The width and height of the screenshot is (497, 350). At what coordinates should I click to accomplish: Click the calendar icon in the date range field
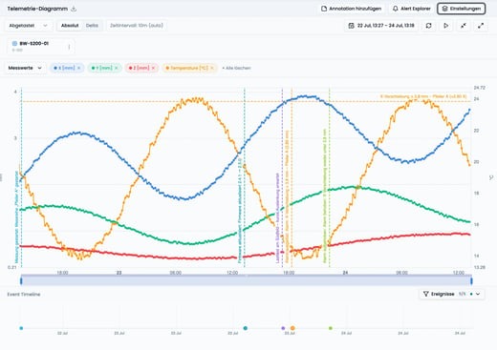[351, 26]
